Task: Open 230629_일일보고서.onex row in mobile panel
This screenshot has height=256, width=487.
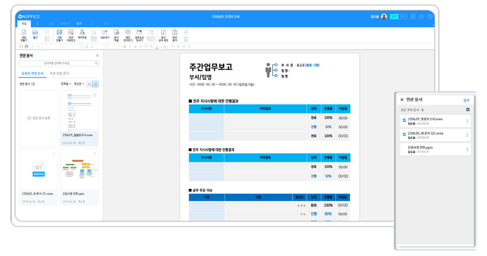Action: (x=436, y=121)
